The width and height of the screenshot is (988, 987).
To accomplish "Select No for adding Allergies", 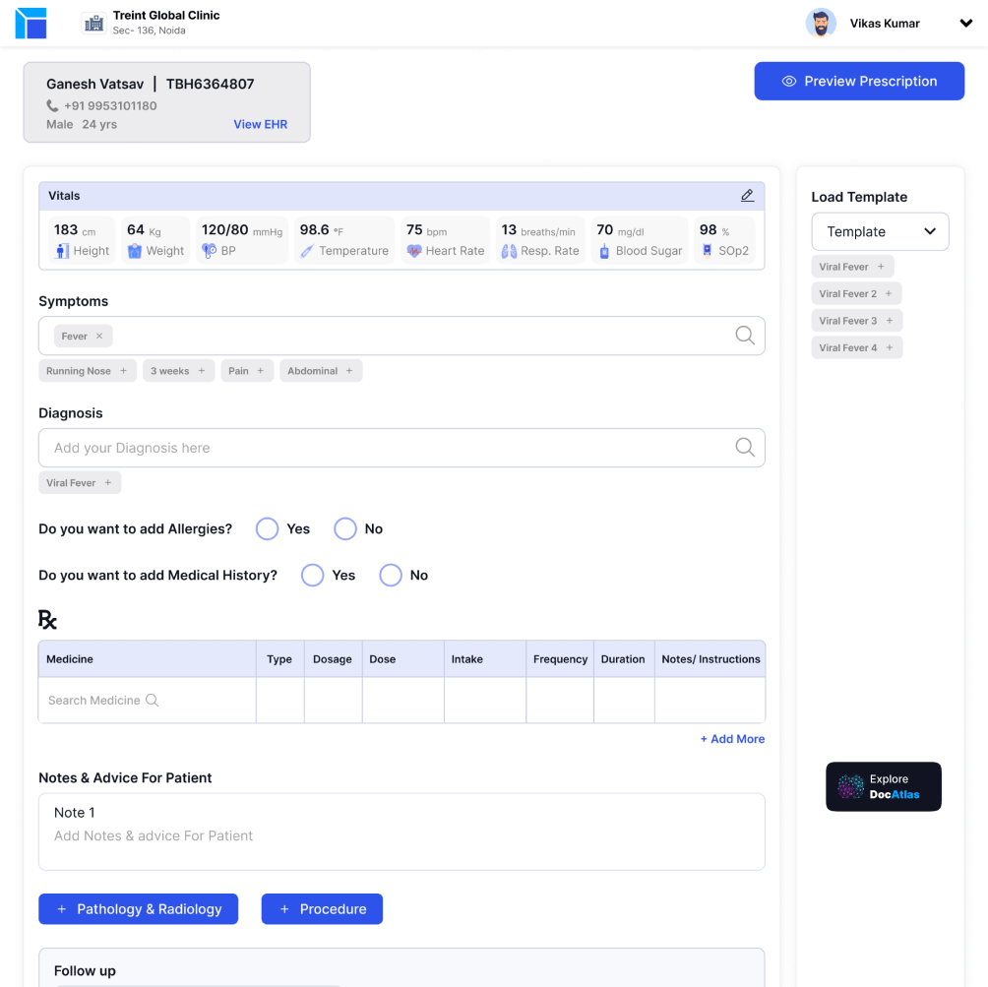I will [344, 529].
